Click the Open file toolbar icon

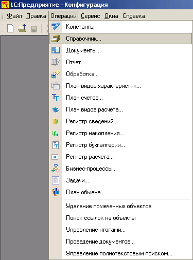tap(22, 28)
